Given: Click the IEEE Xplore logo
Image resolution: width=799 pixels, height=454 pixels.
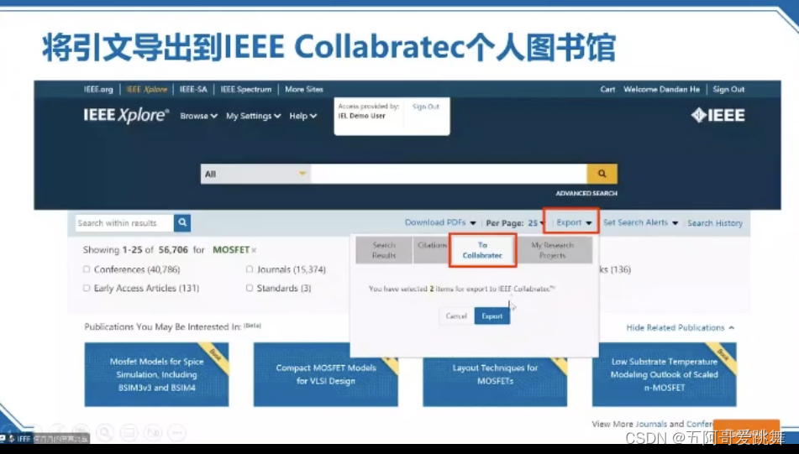Looking at the screenshot, I should click(x=126, y=116).
